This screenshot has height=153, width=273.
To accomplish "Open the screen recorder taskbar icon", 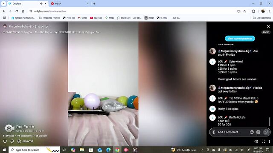I will pyautogui.click(x=126, y=150).
